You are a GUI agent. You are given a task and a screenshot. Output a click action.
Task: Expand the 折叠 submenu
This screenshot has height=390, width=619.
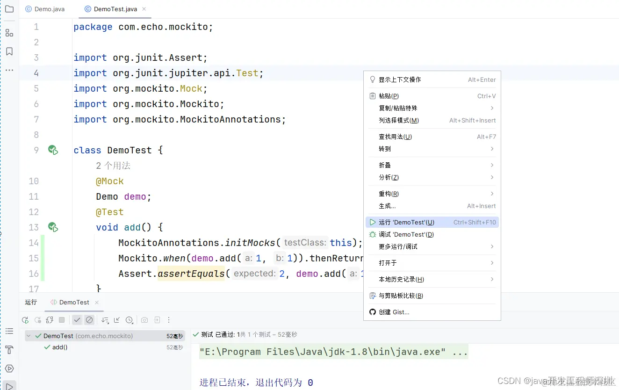(x=432, y=165)
